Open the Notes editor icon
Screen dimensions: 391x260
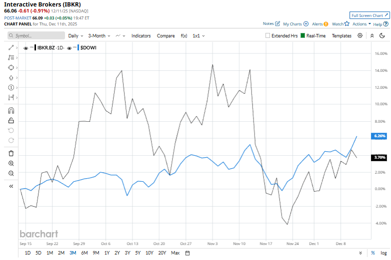(x=277, y=23)
